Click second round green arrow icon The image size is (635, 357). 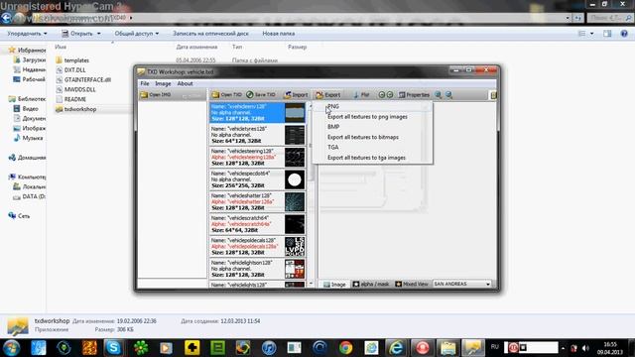(390, 95)
